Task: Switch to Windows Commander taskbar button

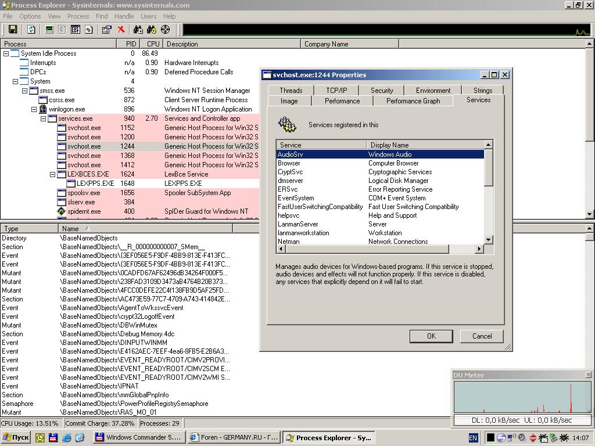Action: click(140, 438)
